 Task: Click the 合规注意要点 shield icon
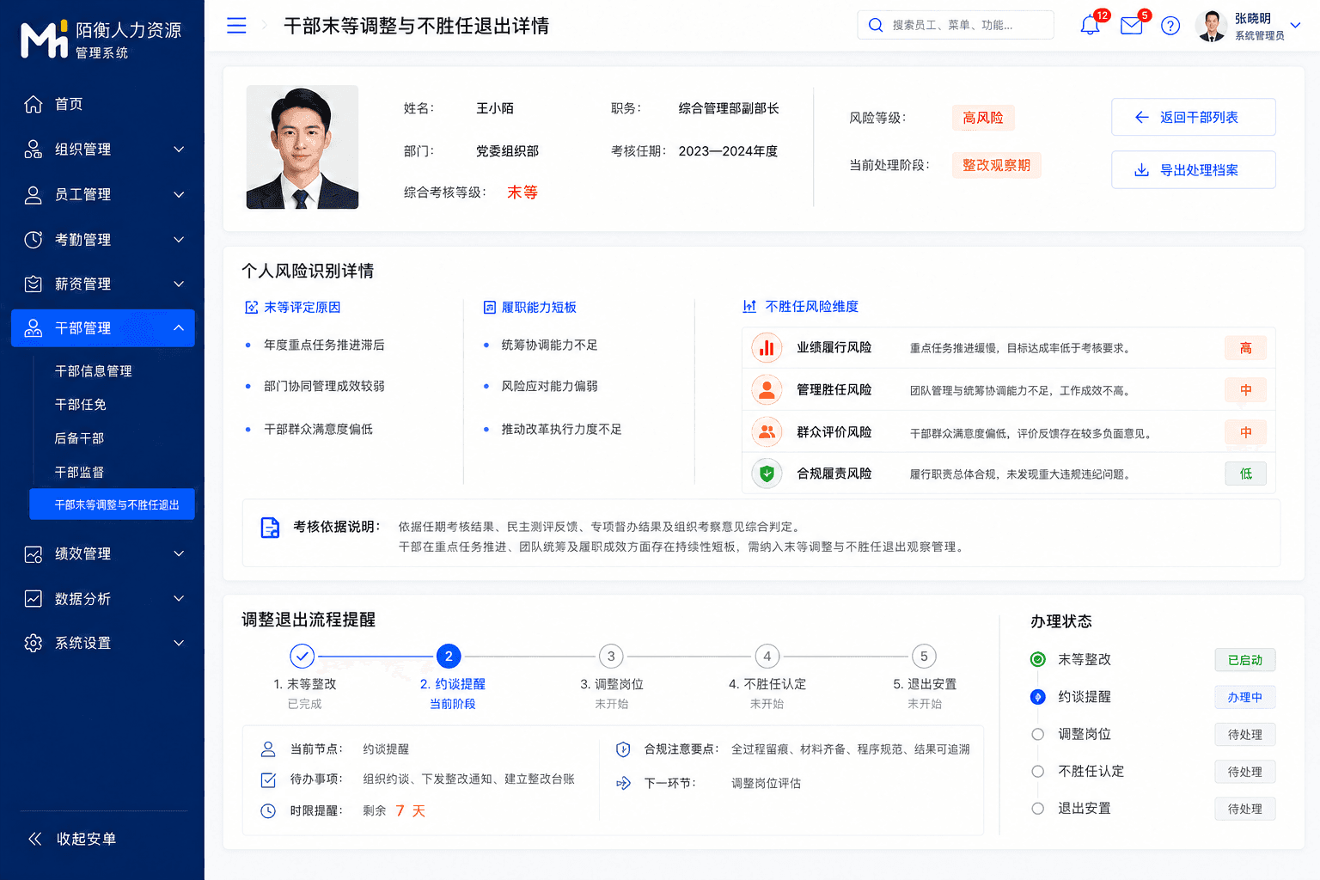pos(623,749)
